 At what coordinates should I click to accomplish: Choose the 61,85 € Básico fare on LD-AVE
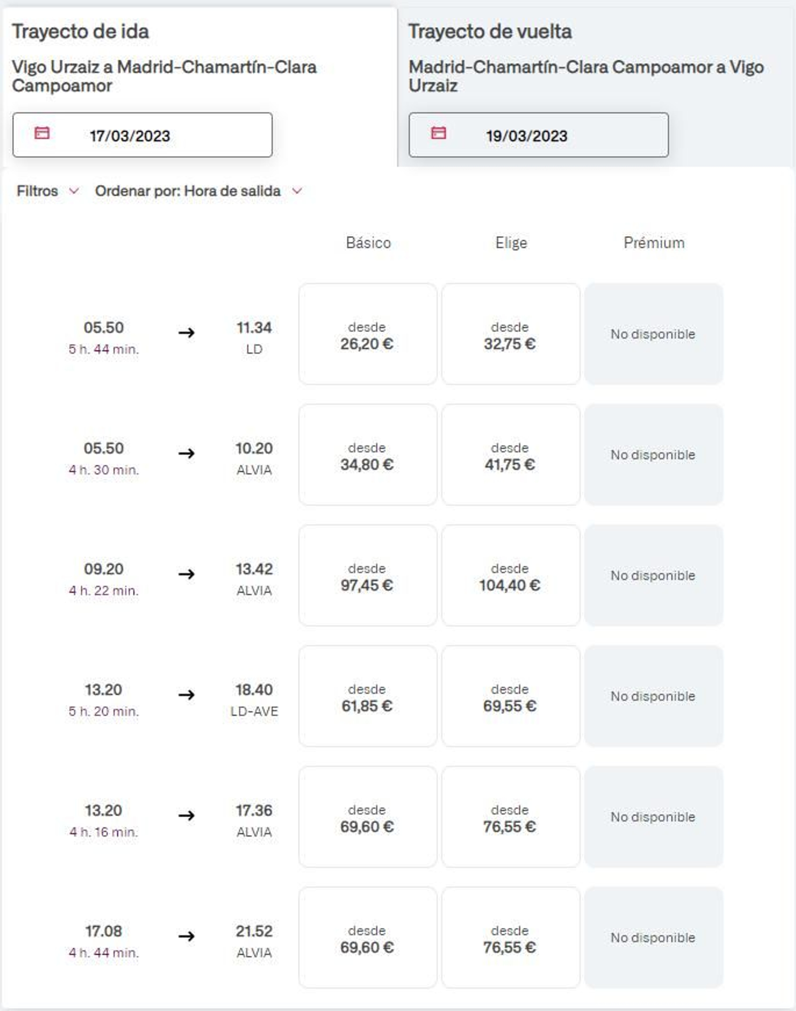(x=368, y=696)
